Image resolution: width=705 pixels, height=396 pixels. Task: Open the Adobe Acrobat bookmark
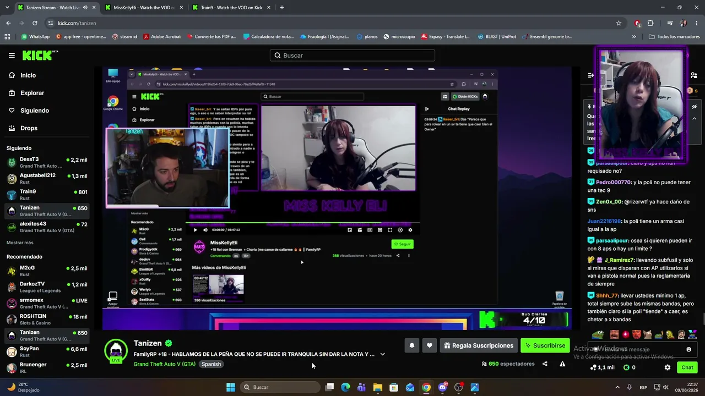(162, 37)
